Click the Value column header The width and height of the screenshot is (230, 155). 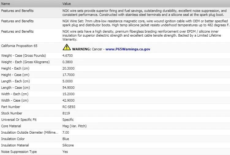click(x=66, y=4)
